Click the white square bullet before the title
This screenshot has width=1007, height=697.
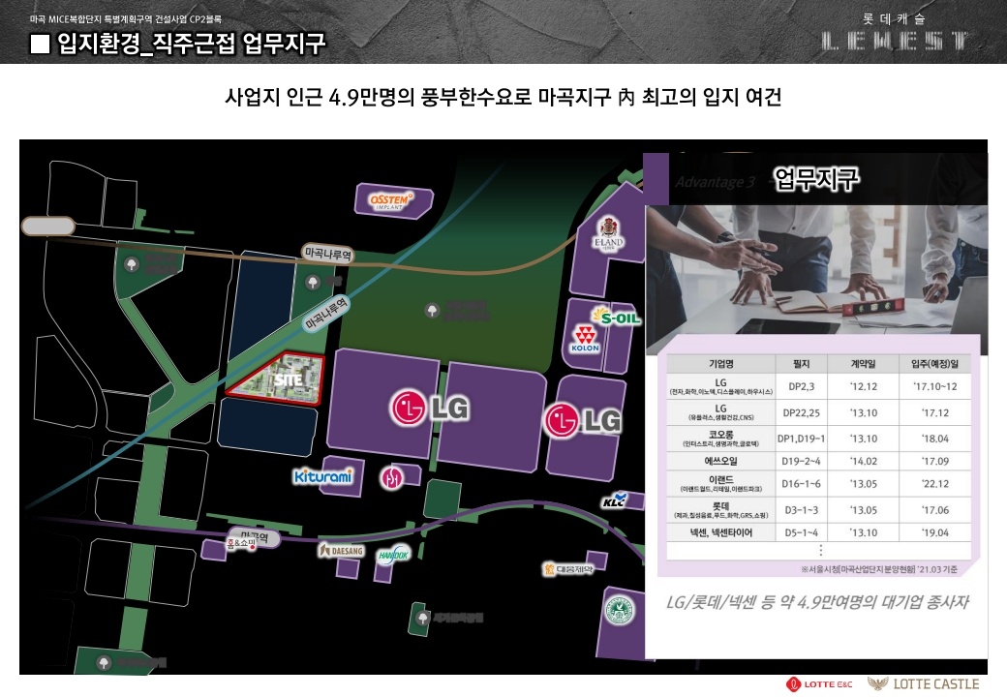(40, 44)
